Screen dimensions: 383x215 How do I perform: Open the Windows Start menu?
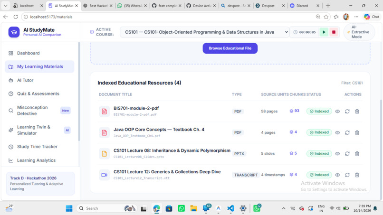(69, 208)
